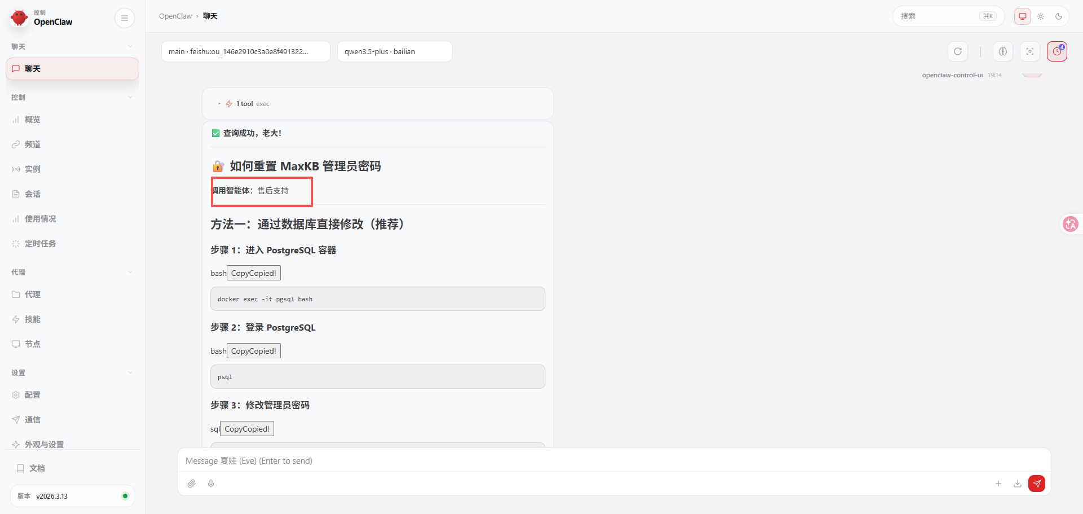Click the brain thinking icon button

(x=1002, y=51)
